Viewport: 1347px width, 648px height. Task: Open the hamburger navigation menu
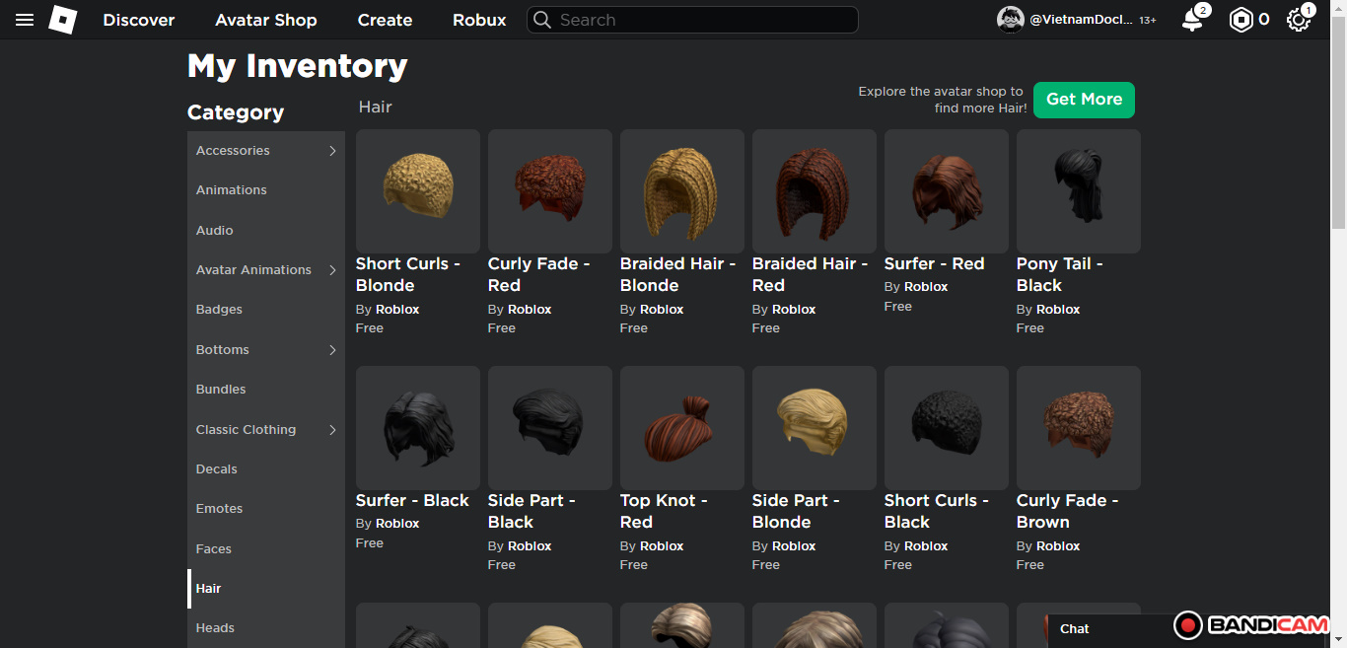[25, 20]
